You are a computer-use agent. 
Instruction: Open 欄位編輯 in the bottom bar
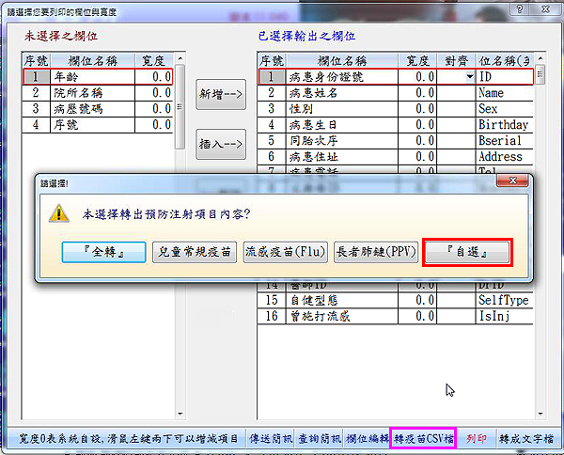pos(367,438)
